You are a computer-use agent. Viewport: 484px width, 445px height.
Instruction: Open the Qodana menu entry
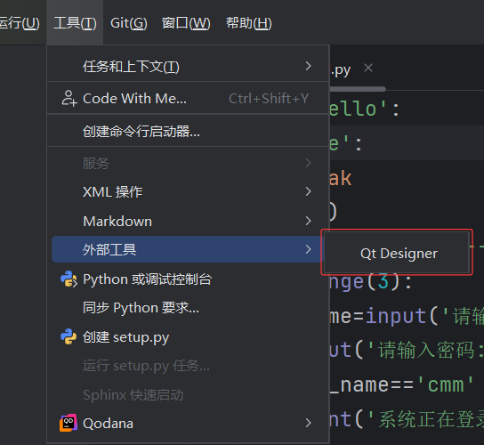point(188,423)
